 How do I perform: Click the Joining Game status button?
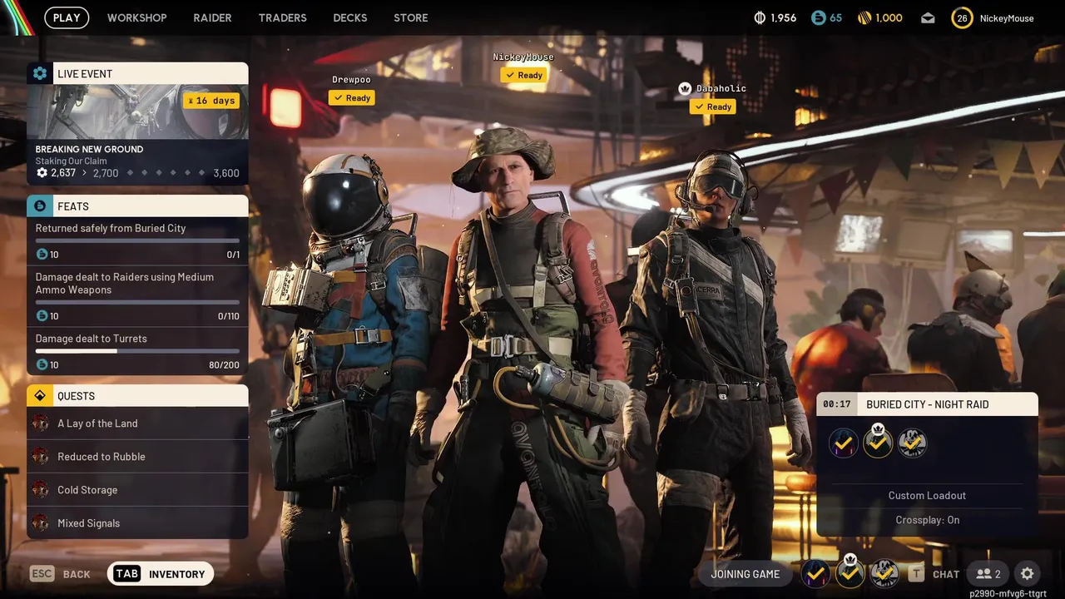pyautogui.click(x=745, y=574)
